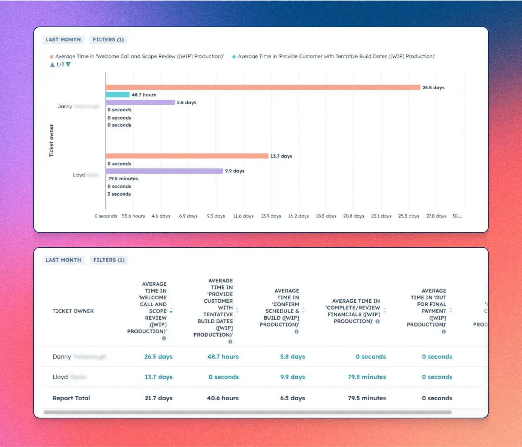Click LAST MONTH filter in chart panel
Screen dimensions: 522x447
pos(63,40)
